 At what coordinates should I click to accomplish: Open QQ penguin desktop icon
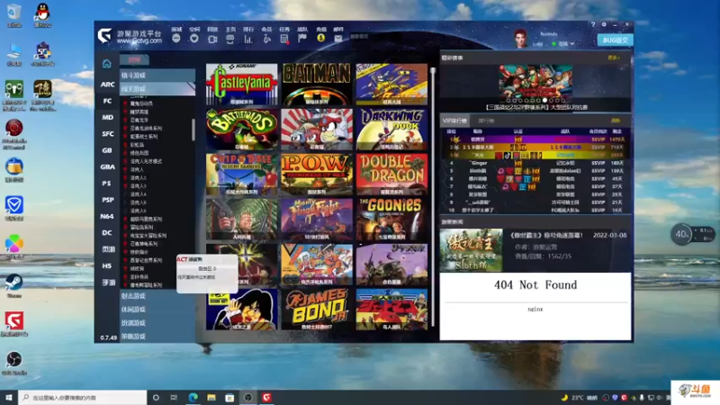click(x=42, y=14)
